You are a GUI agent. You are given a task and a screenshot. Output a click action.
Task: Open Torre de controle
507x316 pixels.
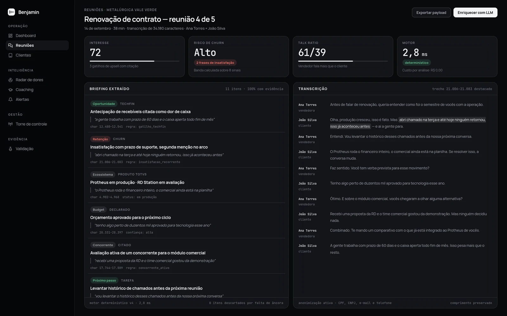coord(37,124)
